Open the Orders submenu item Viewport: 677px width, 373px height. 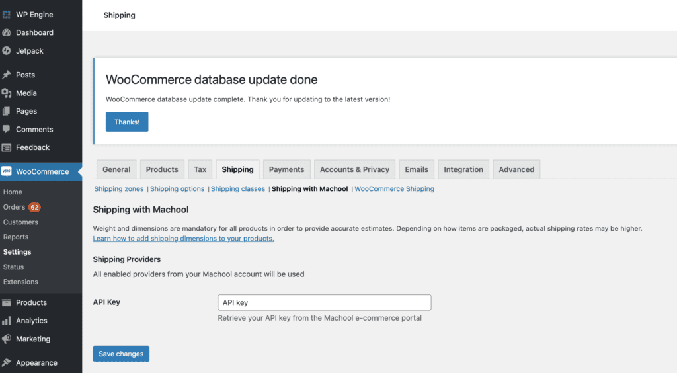14,207
